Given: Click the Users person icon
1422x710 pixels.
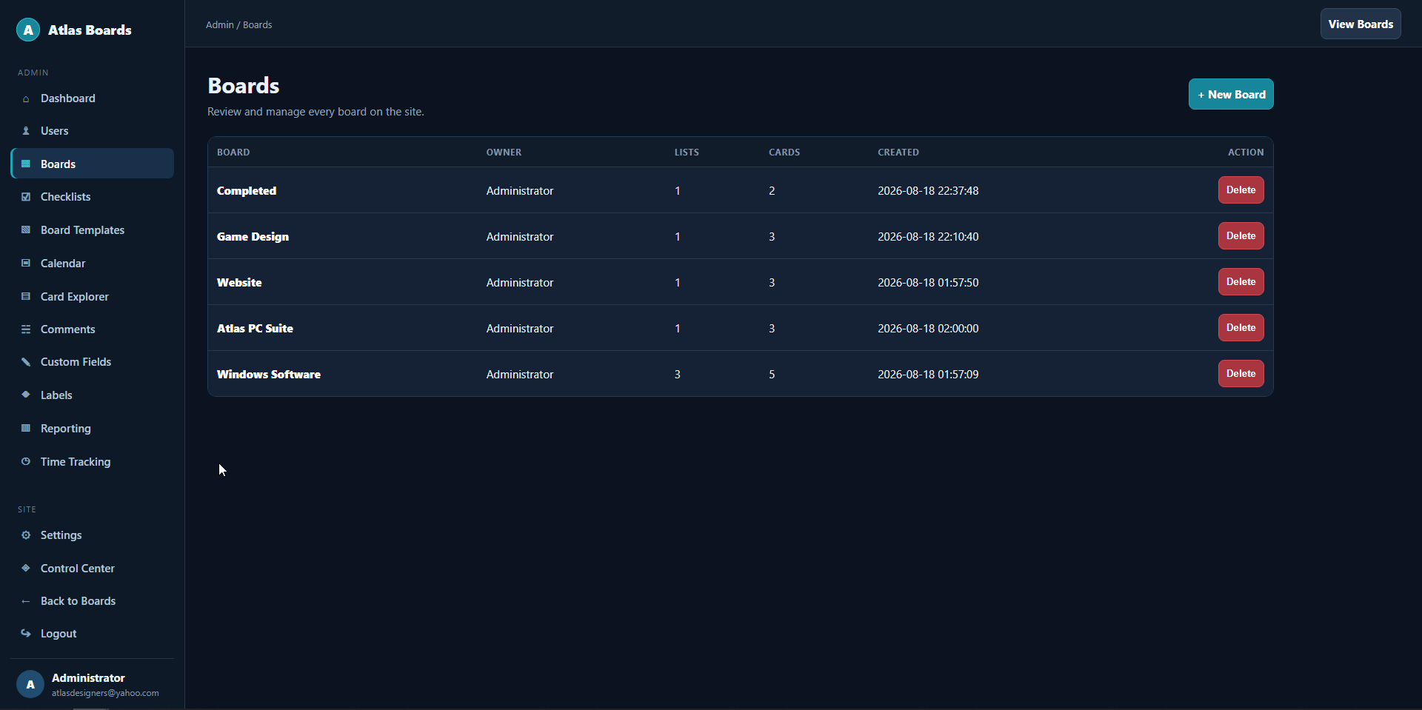Looking at the screenshot, I should 26,131.
